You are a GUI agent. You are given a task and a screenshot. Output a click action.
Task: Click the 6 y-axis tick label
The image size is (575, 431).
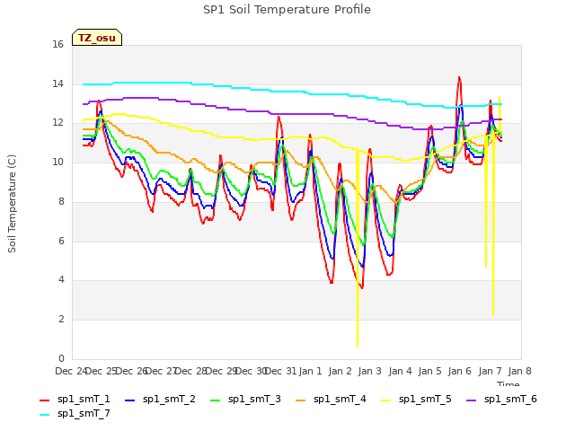point(61,241)
